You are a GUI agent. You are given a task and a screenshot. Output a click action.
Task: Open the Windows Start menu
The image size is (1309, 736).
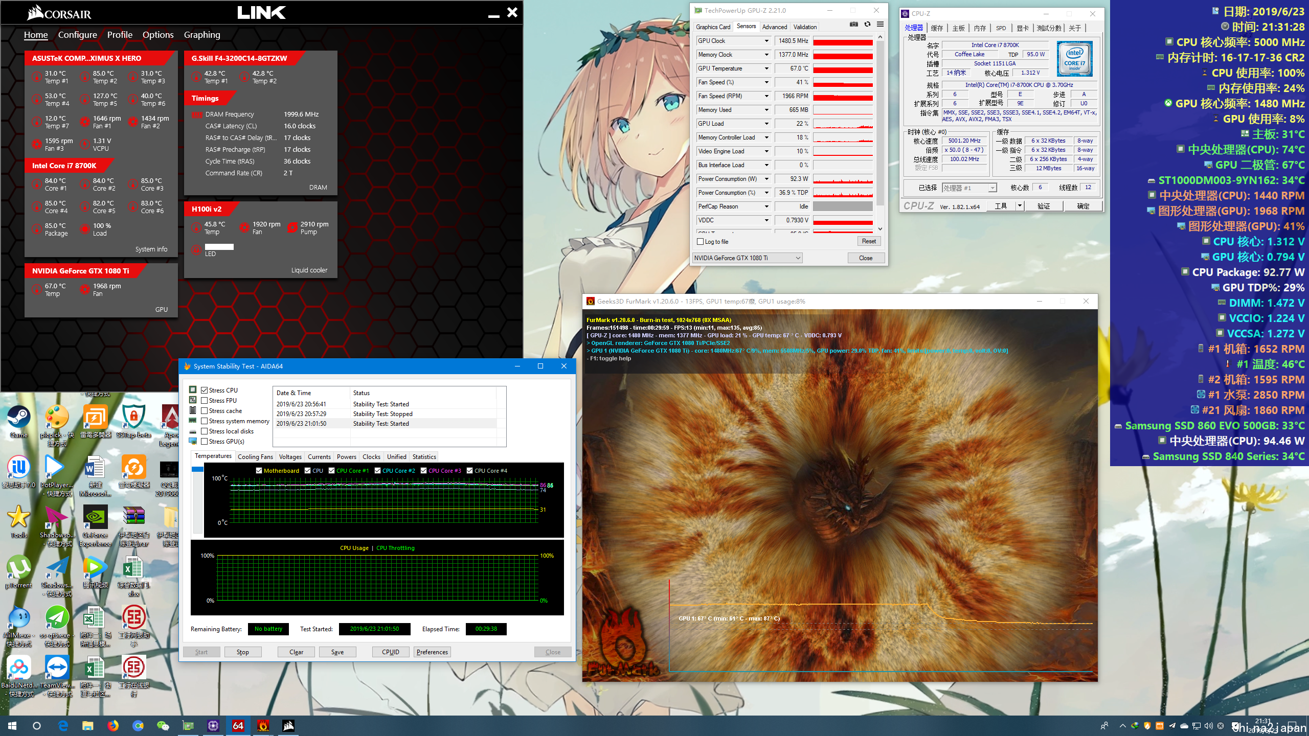[12, 725]
